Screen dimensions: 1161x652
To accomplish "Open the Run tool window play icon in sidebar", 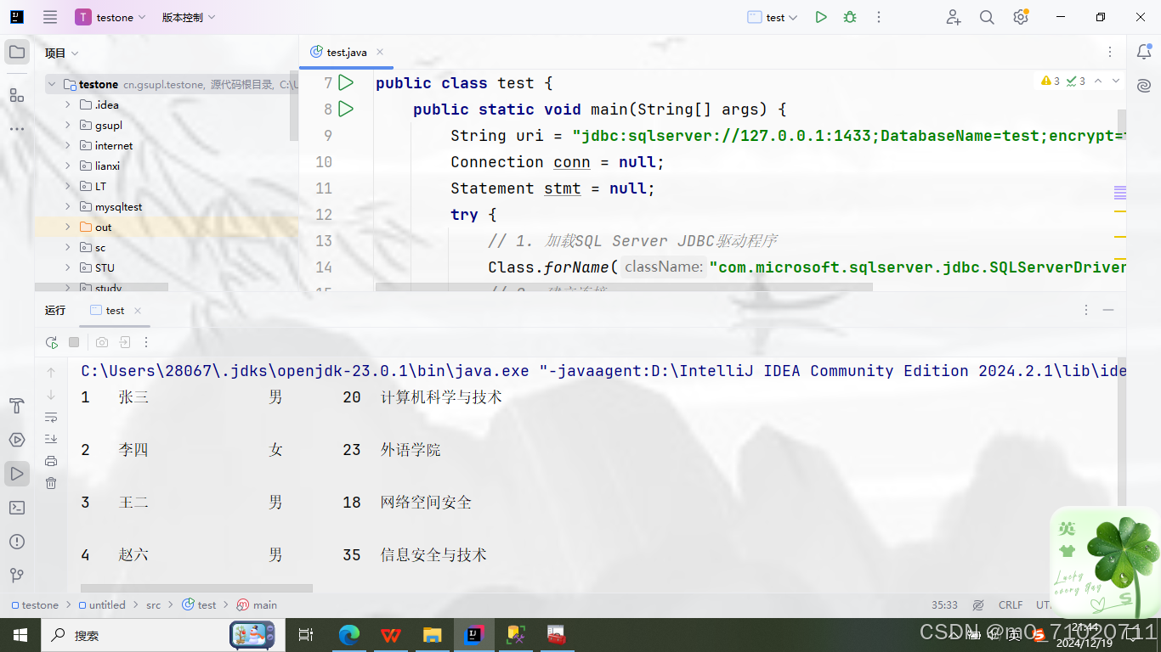I will point(17,474).
